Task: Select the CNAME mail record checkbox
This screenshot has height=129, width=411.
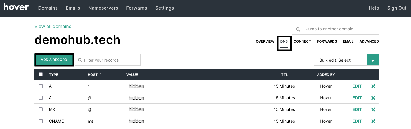Action: tap(41, 121)
